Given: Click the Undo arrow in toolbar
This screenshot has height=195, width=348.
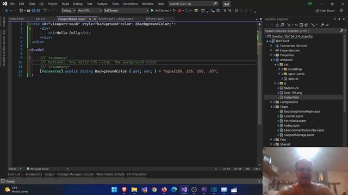Looking at the screenshot, I should (45, 10).
